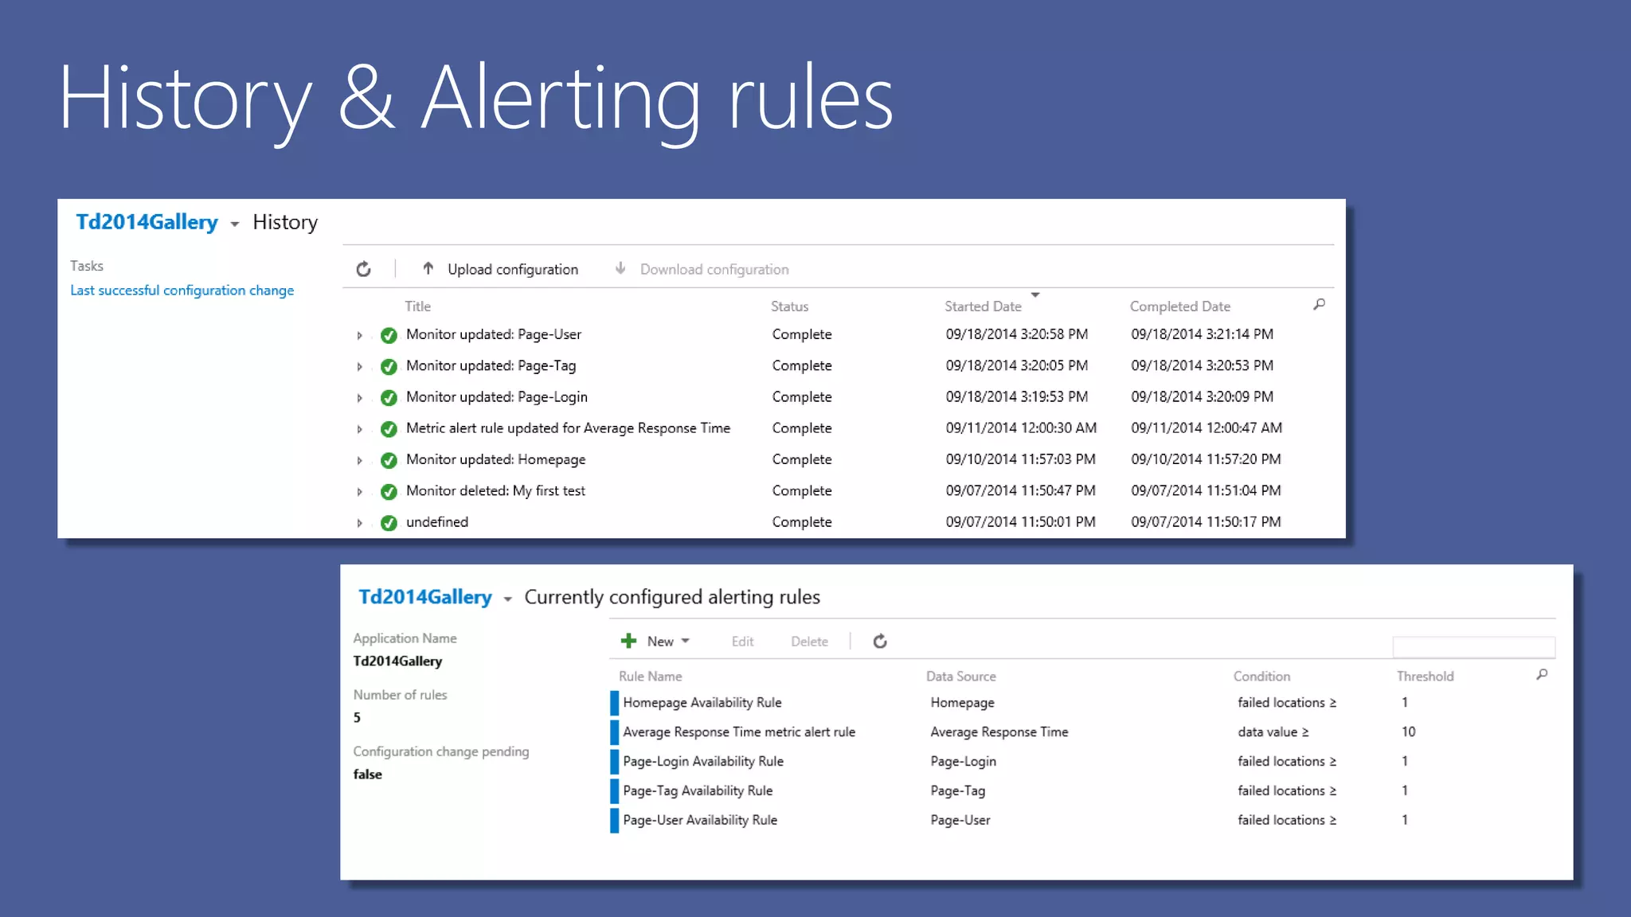Click the Edit rule button
1631x917 pixels.
click(x=742, y=642)
